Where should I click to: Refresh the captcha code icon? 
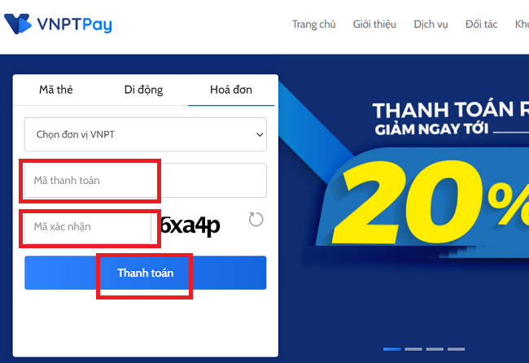[256, 220]
